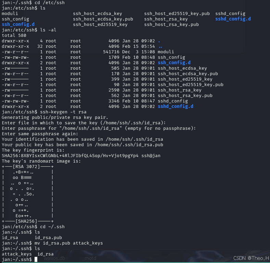Select 'ssh_host_ecdsa_key' in the long listing

(x=182, y=68)
